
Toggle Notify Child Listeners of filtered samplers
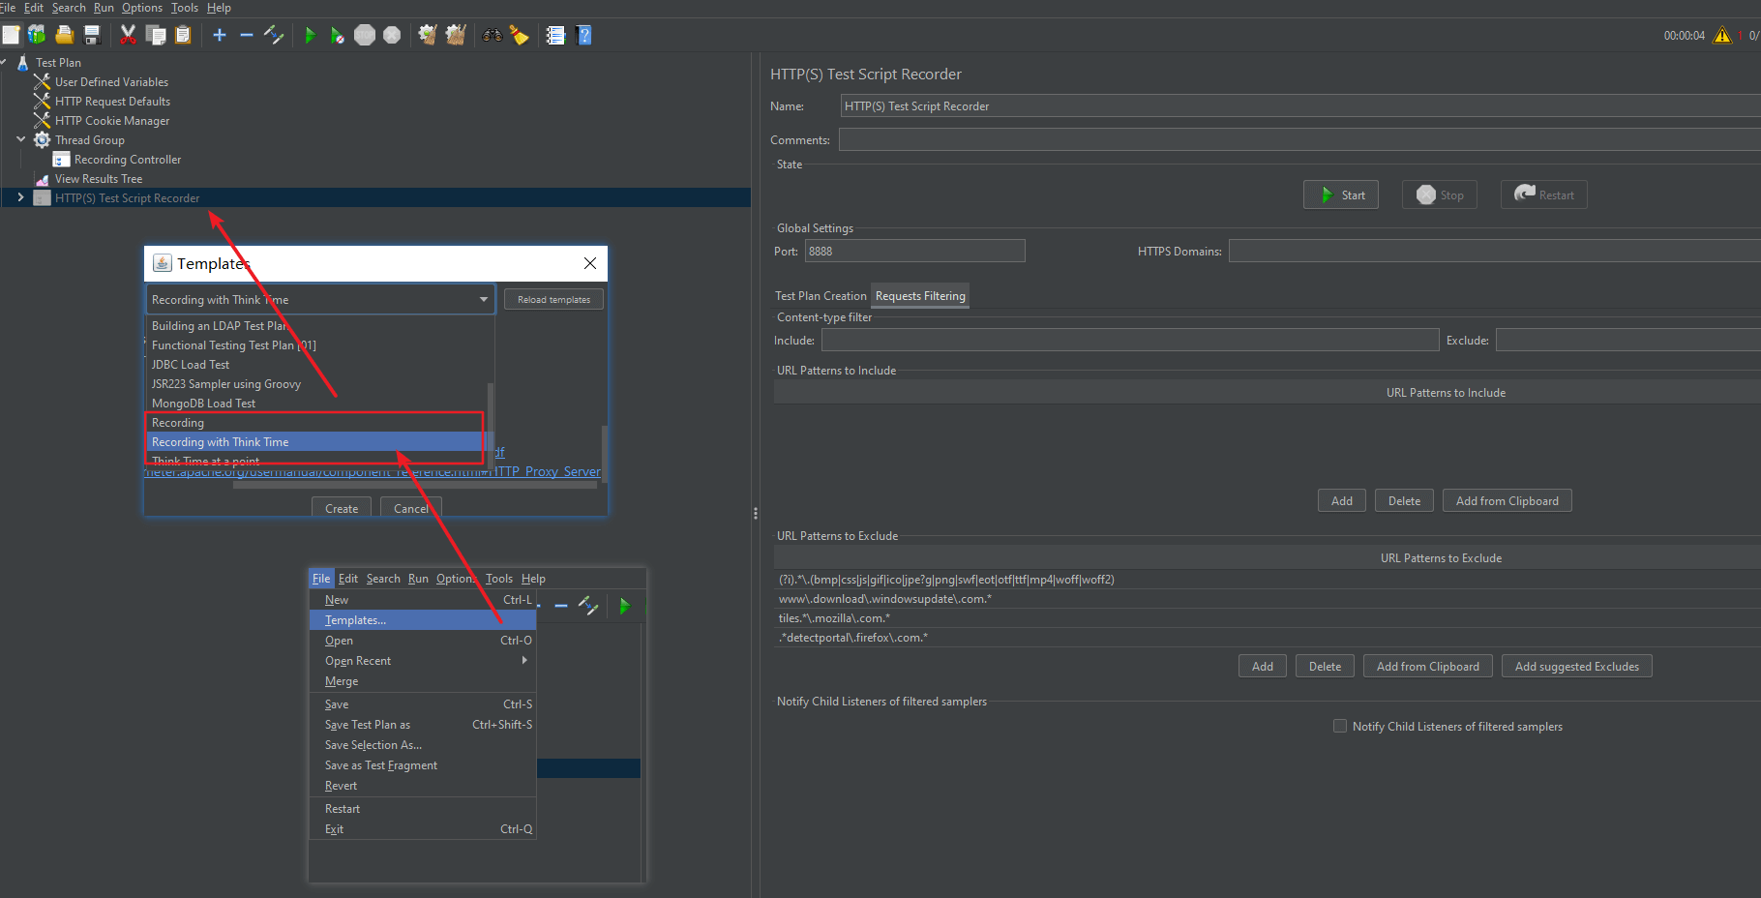pos(1340,726)
